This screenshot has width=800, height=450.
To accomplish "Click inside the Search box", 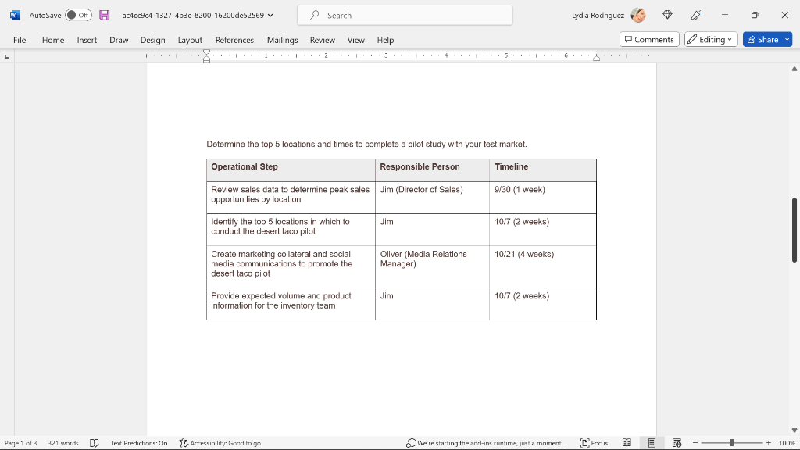I will pyautogui.click(x=404, y=15).
